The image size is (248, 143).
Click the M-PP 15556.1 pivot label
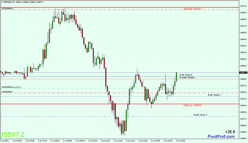coord(214,95)
